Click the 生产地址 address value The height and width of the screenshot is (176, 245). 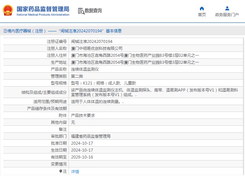click(135, 62)
